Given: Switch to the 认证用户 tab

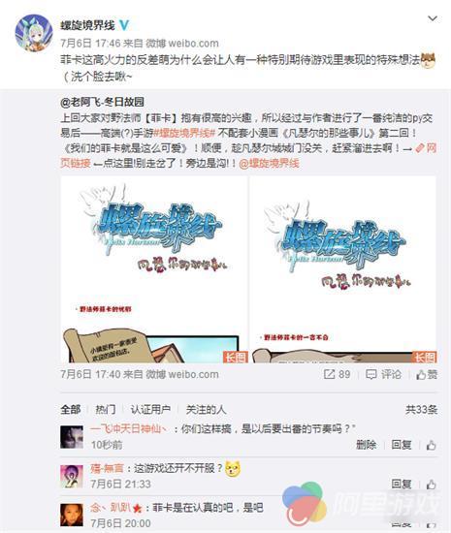Looking at the screenshot, I should (x=150, y=409).
